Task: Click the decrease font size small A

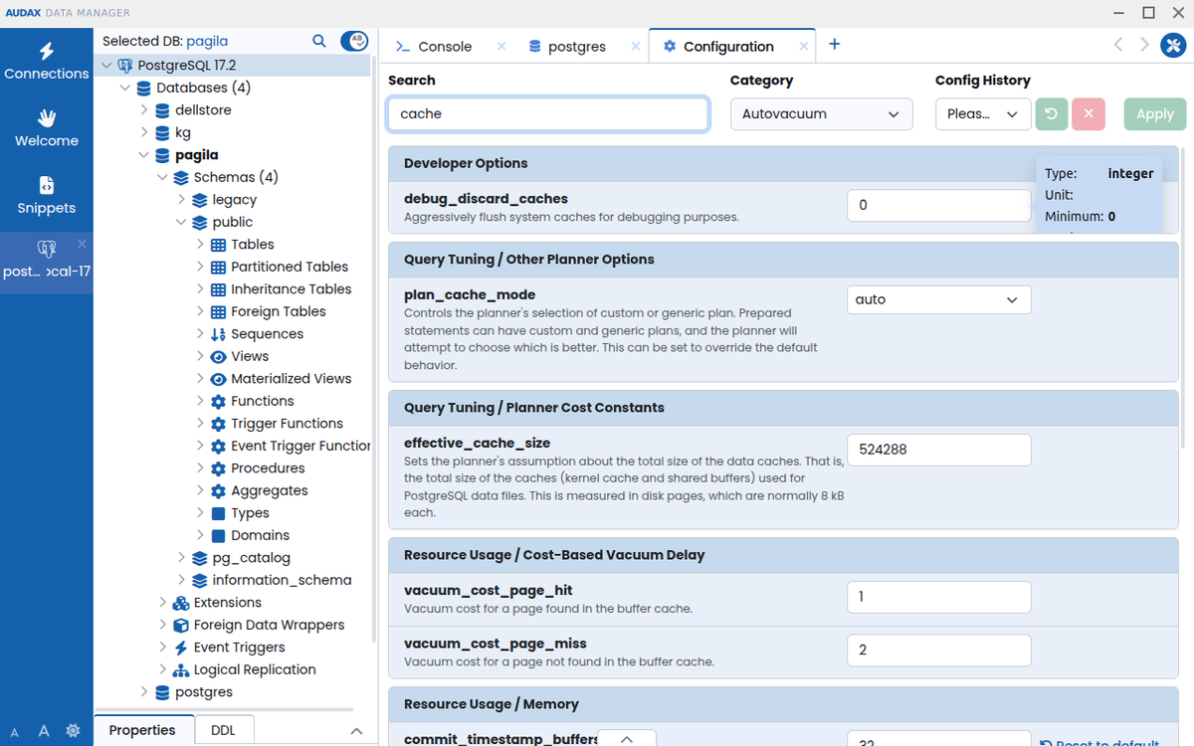Action: 15,732
